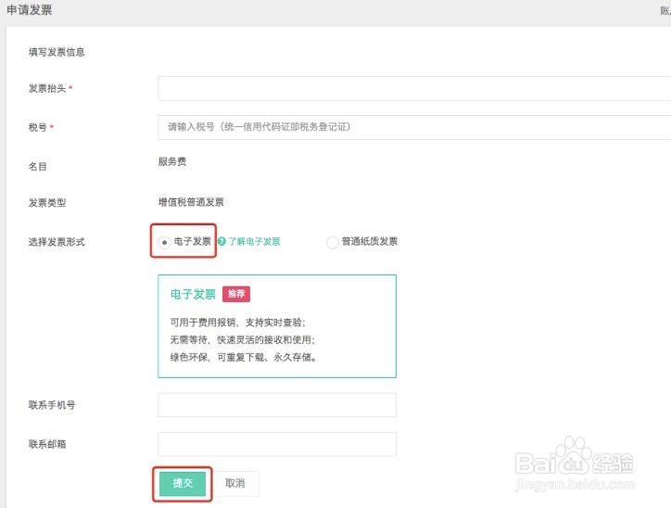Click the truncated link at top right
This screenshot has height=508, width=671.
point(665,10)
